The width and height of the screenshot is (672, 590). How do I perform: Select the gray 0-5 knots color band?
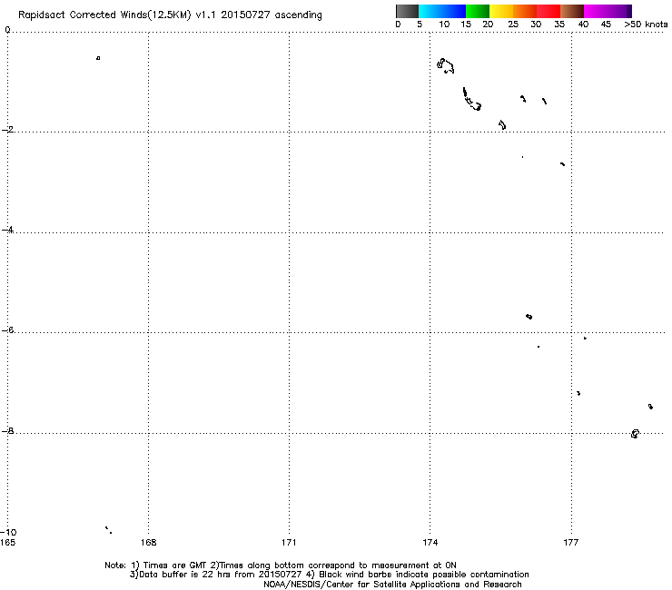click(407, 11)
